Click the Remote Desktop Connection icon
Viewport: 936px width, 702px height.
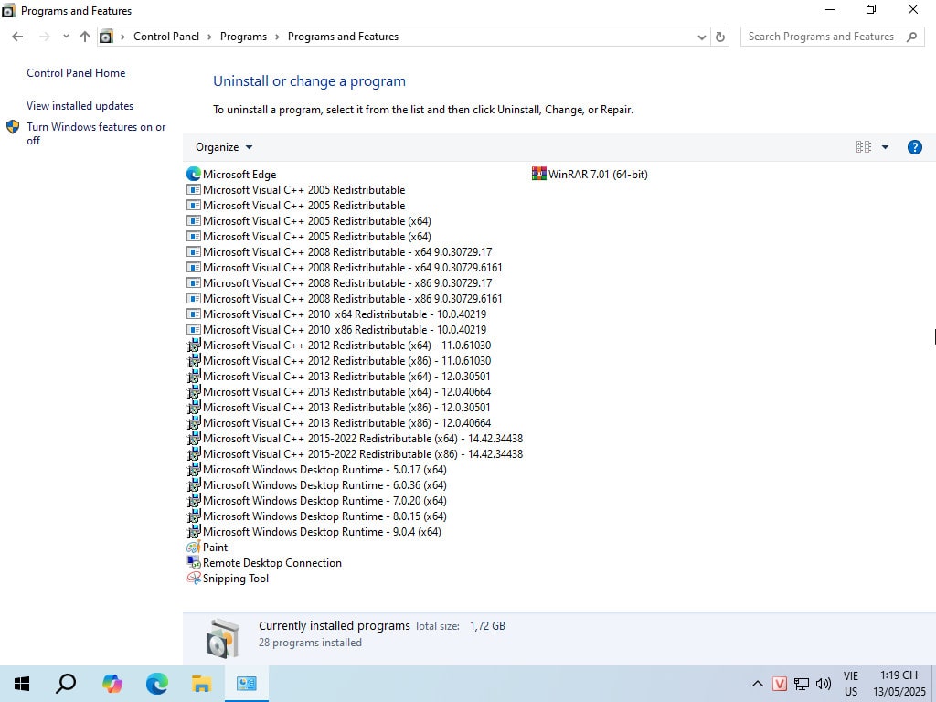[194, 563]
